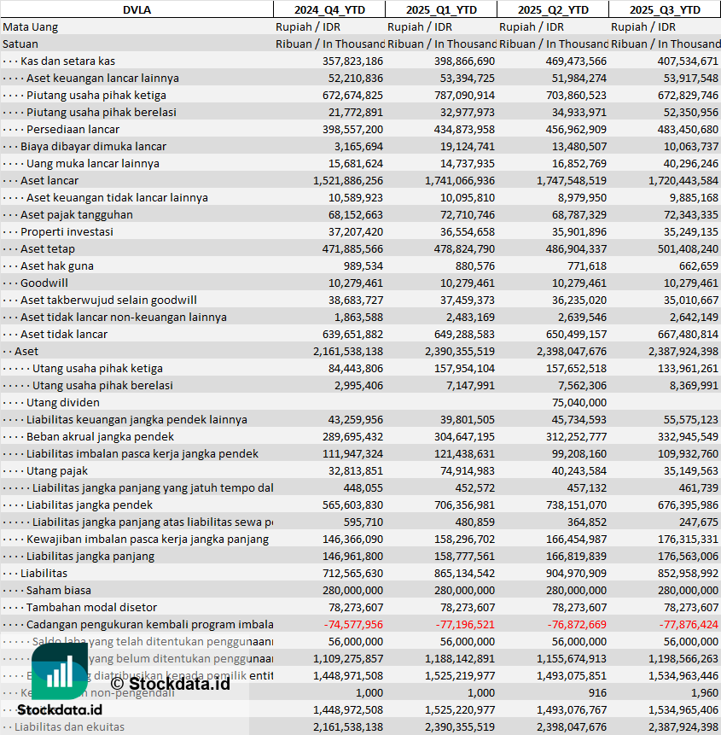
Task: Select Aset keuangan tidak lancar lainnya label
Action: coord(117,198)
